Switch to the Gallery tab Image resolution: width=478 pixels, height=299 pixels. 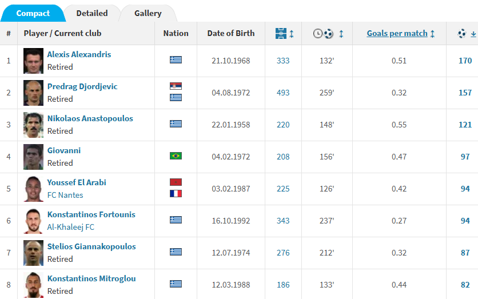click(x=148, y=13)
